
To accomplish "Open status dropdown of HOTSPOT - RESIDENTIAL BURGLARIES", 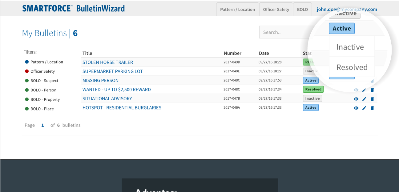I will click(311, 108).
